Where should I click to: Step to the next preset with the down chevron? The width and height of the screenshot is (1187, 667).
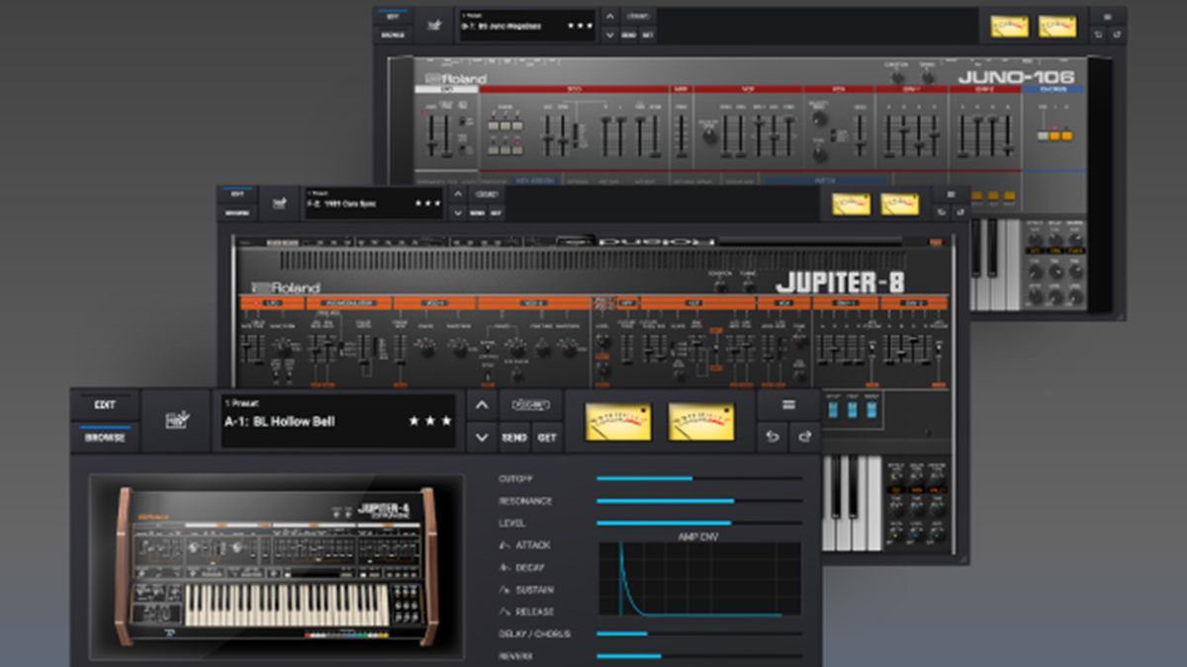point(482,437)
